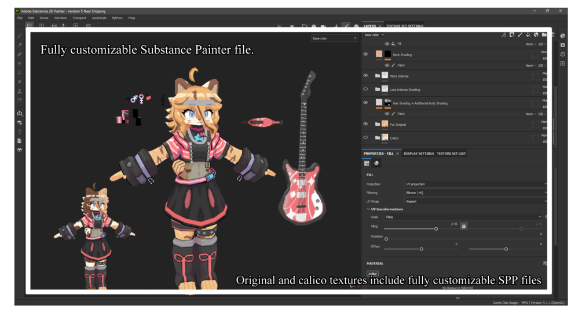Add a fill layer using the bucket icon

pos(528,35)
